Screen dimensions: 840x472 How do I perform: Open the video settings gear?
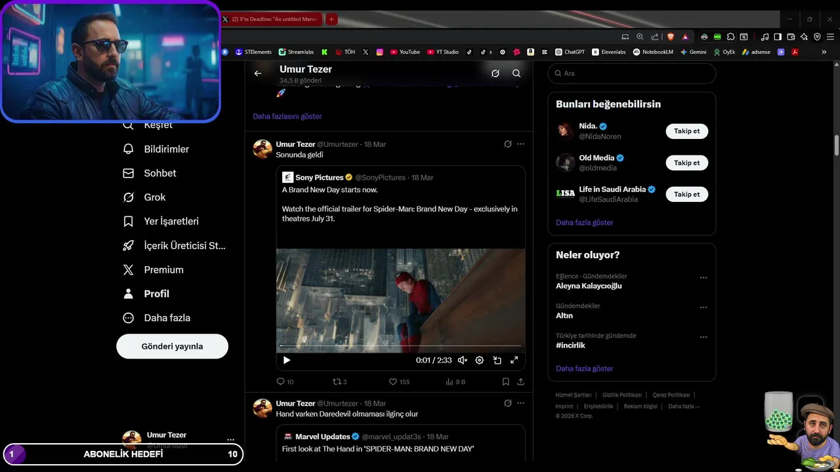pos(480,360)
